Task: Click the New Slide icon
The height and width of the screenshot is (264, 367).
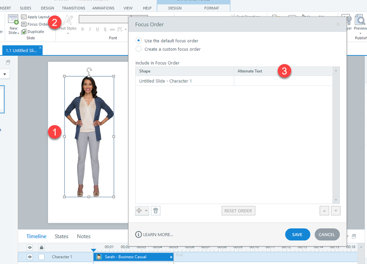Action: tap(13, 20)
